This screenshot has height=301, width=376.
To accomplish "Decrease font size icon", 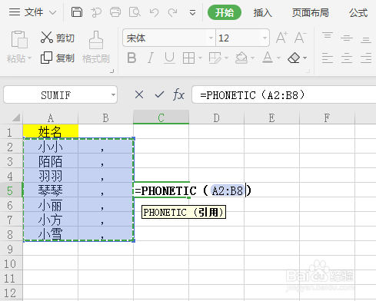I will tap(300, 38).
